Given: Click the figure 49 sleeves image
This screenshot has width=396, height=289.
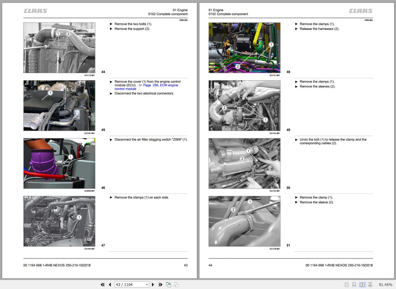Looking at the screenshot, I should click(x=244, y=106).
